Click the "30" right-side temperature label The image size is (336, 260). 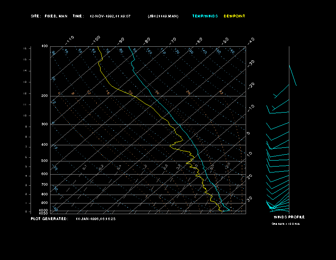[x=249, y=199]
